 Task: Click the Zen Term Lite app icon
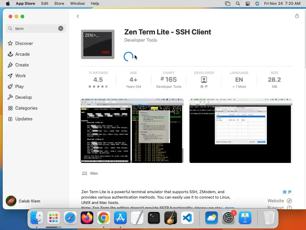click(98, 44)
